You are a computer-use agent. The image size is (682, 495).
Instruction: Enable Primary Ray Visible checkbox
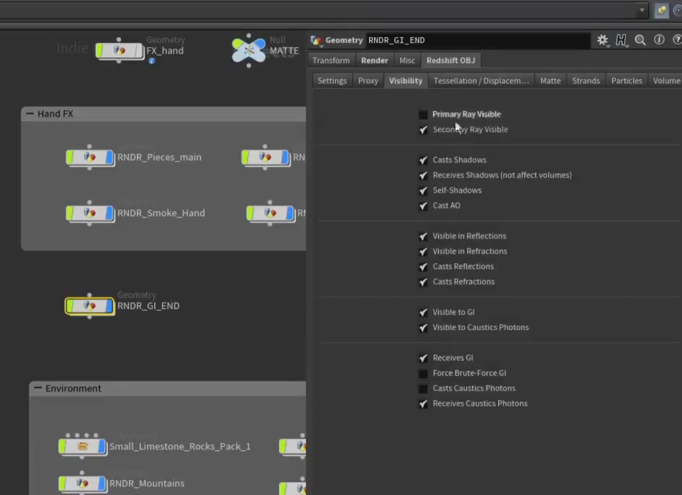click(423, 115)
